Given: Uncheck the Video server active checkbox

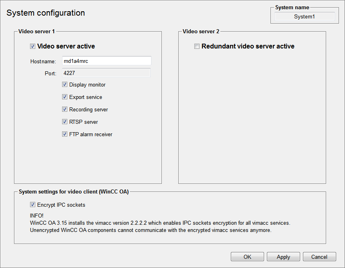Looking at the screenshot, I should point(33,46).
